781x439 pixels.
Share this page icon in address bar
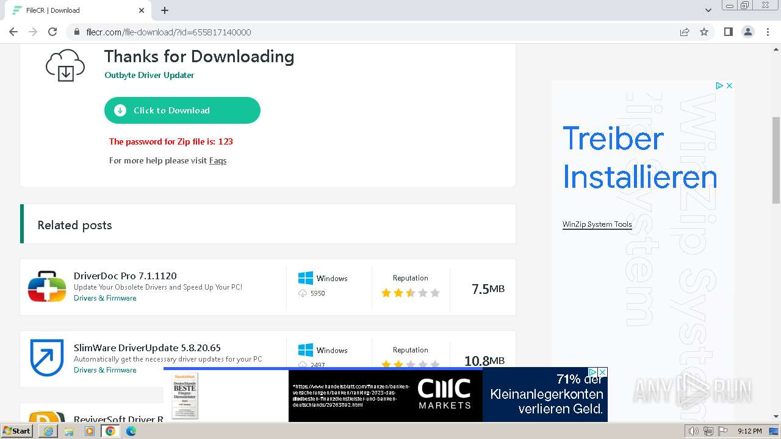[685, 32]
